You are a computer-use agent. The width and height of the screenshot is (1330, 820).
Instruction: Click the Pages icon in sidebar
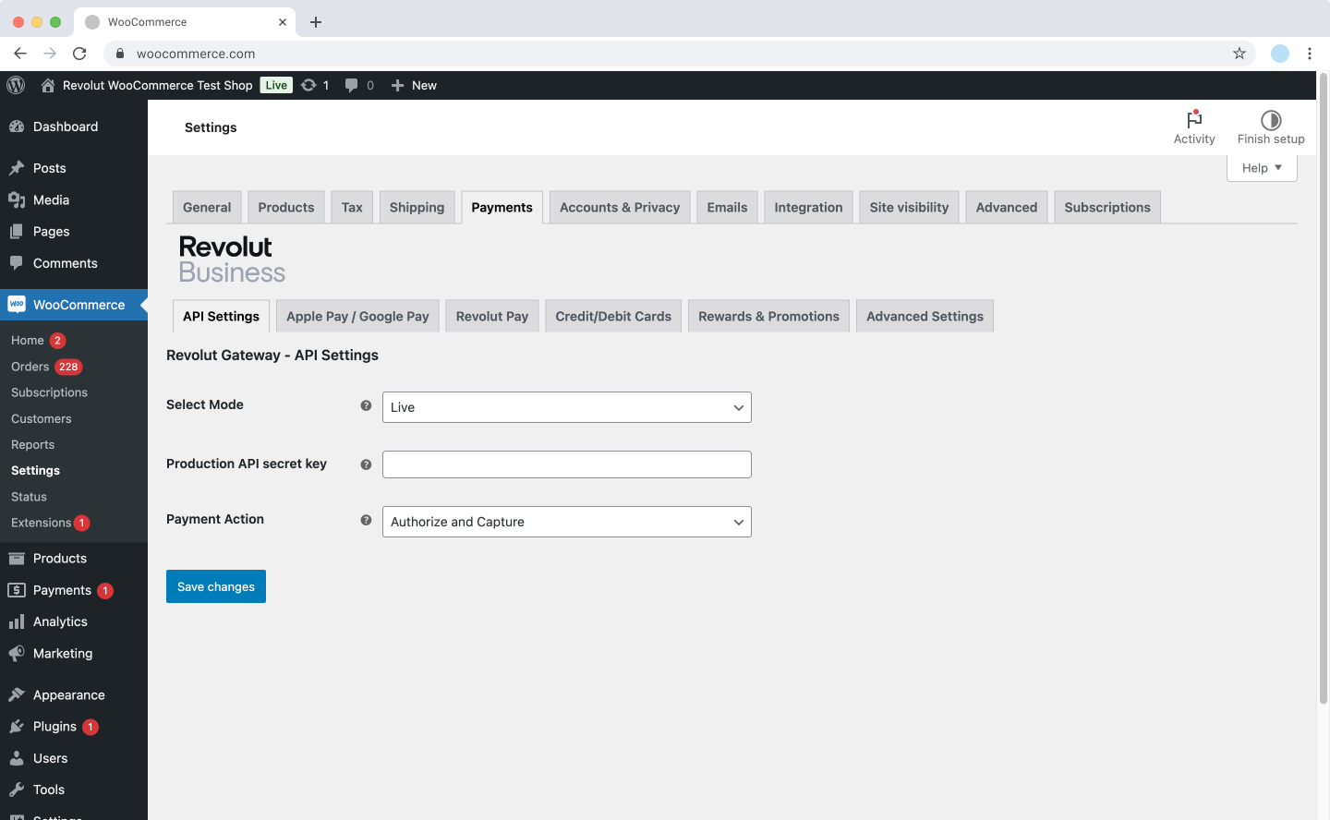pyautogui.click(x=17, y=231)
